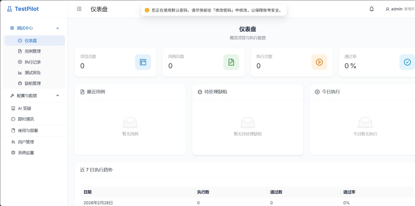415x206 pixels.
Task: Open 用户管理 from the sidebar
Action: 34,142
